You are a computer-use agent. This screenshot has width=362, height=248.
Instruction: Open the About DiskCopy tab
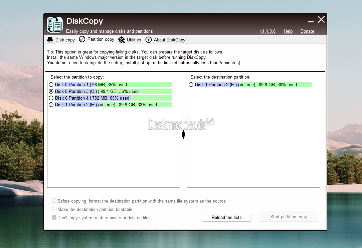click(x=165, y=40)
